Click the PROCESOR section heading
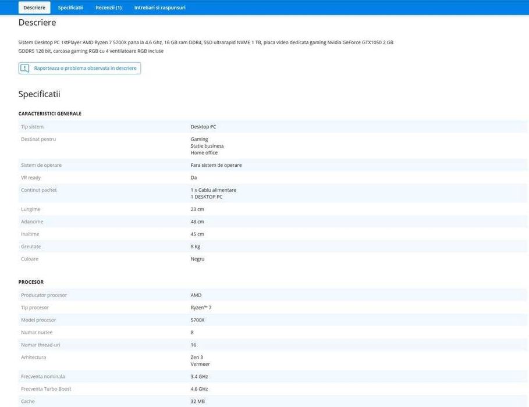The width and height of the screenshot is (529, 407). 31,282
